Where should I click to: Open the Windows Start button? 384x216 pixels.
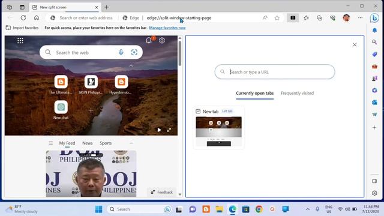98,209
